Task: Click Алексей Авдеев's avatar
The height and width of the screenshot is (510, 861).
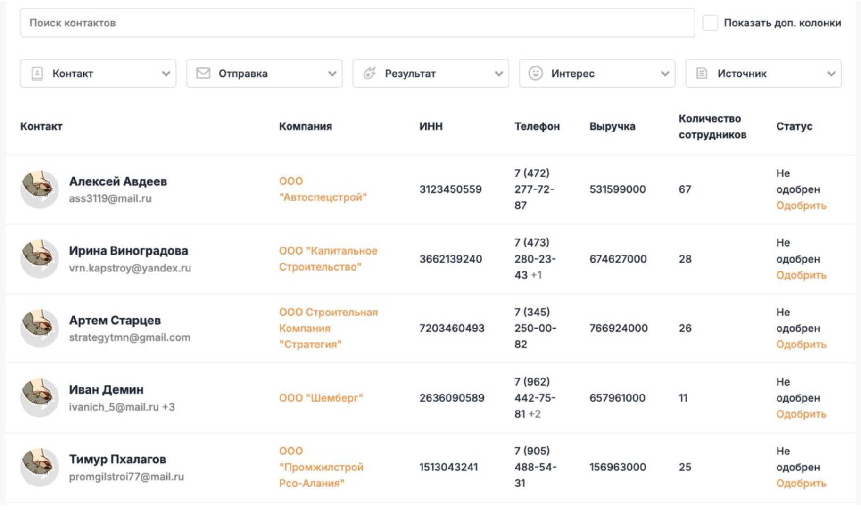Action: tap(40, 189)
